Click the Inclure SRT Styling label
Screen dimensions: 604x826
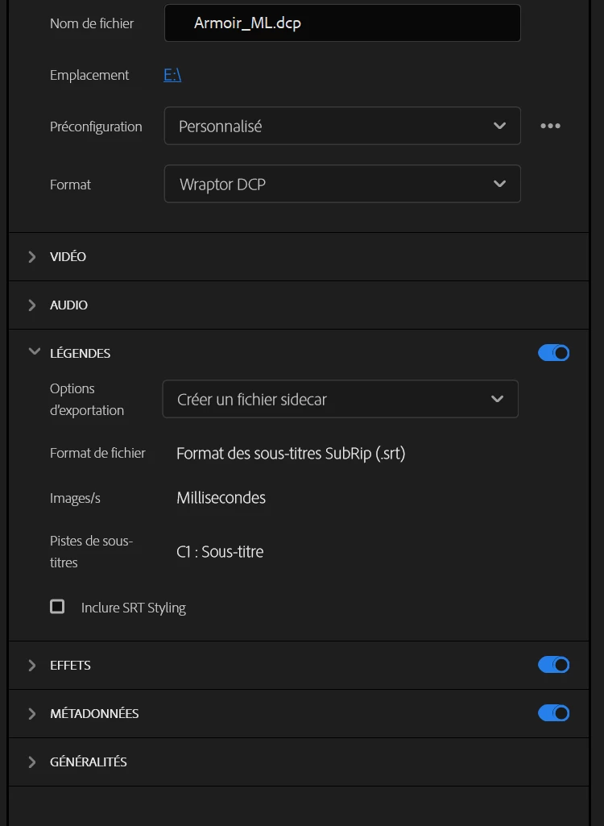134,608
